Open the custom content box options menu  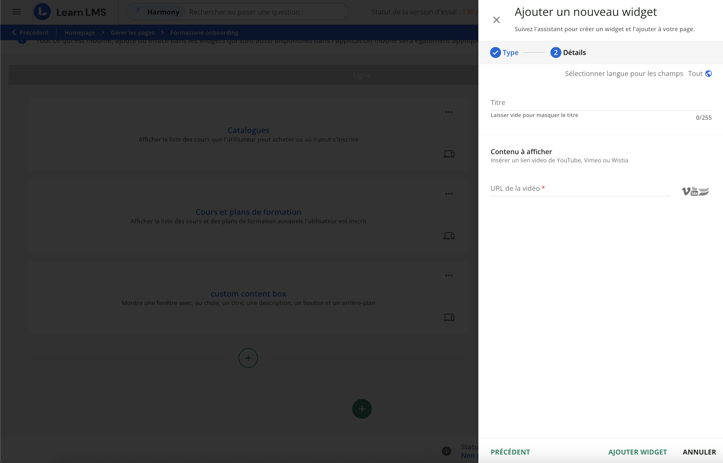pyautogui.click(x=449, y=276)
